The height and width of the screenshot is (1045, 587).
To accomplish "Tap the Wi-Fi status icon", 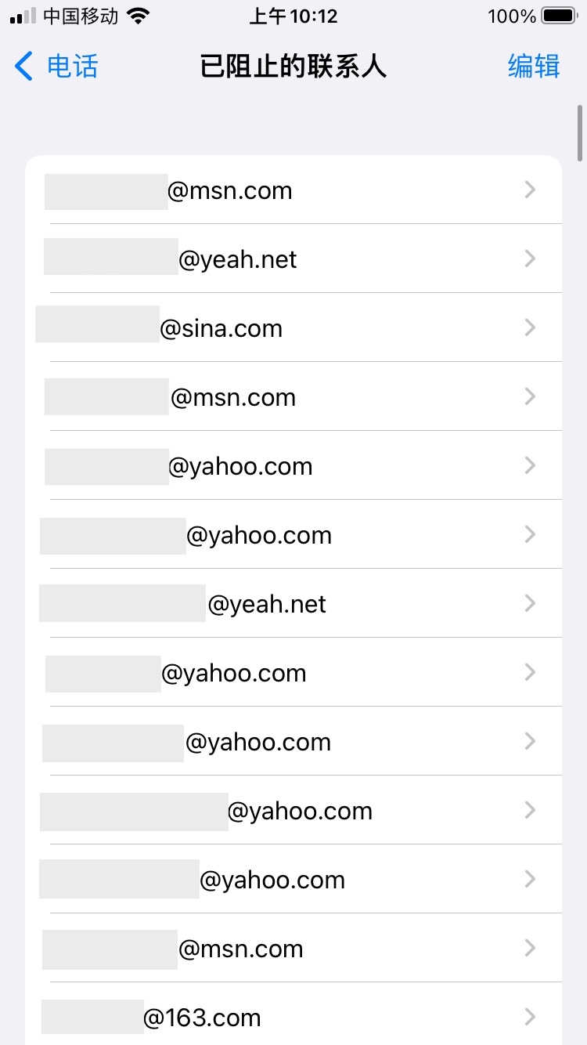I will [139, 16].
